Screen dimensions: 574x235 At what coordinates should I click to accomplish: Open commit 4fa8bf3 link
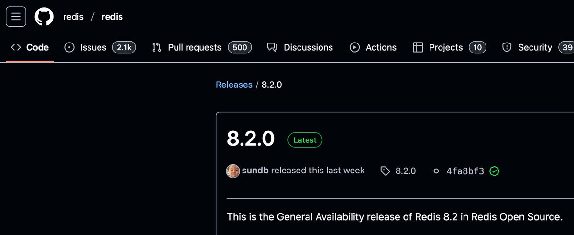(458, 171)
